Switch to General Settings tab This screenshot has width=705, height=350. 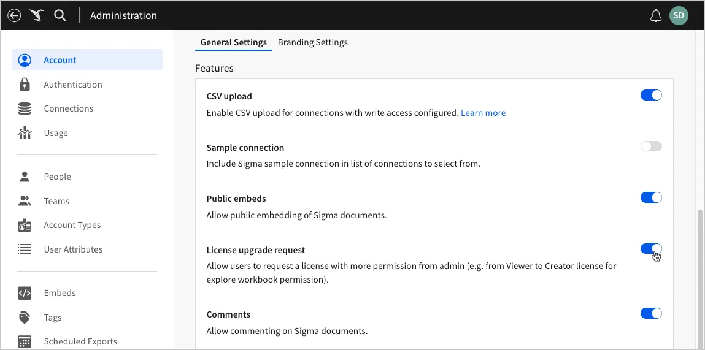(233, 42)
